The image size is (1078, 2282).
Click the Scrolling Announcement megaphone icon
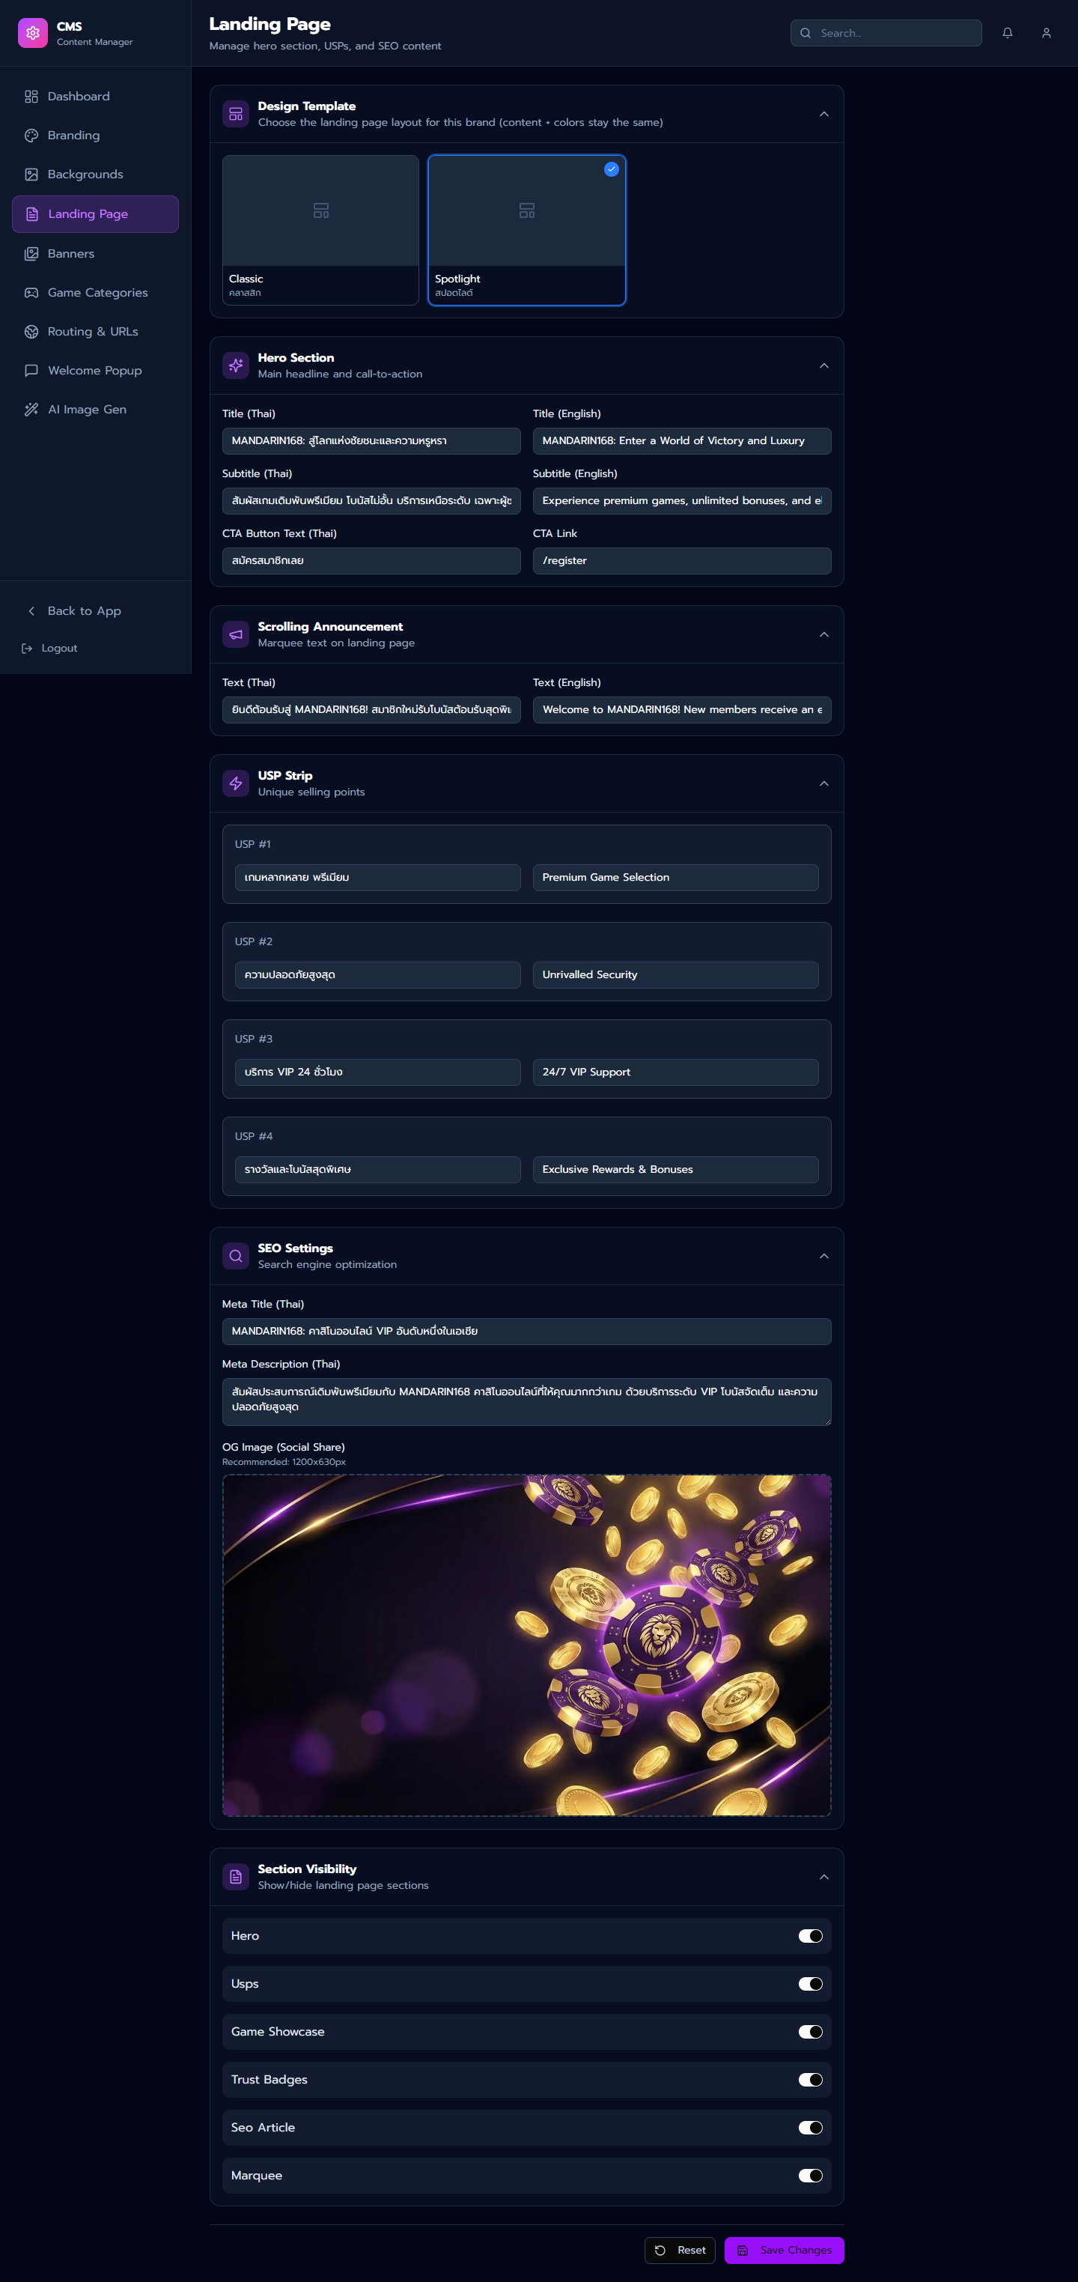pyautogui.click(x=236, y=634)
